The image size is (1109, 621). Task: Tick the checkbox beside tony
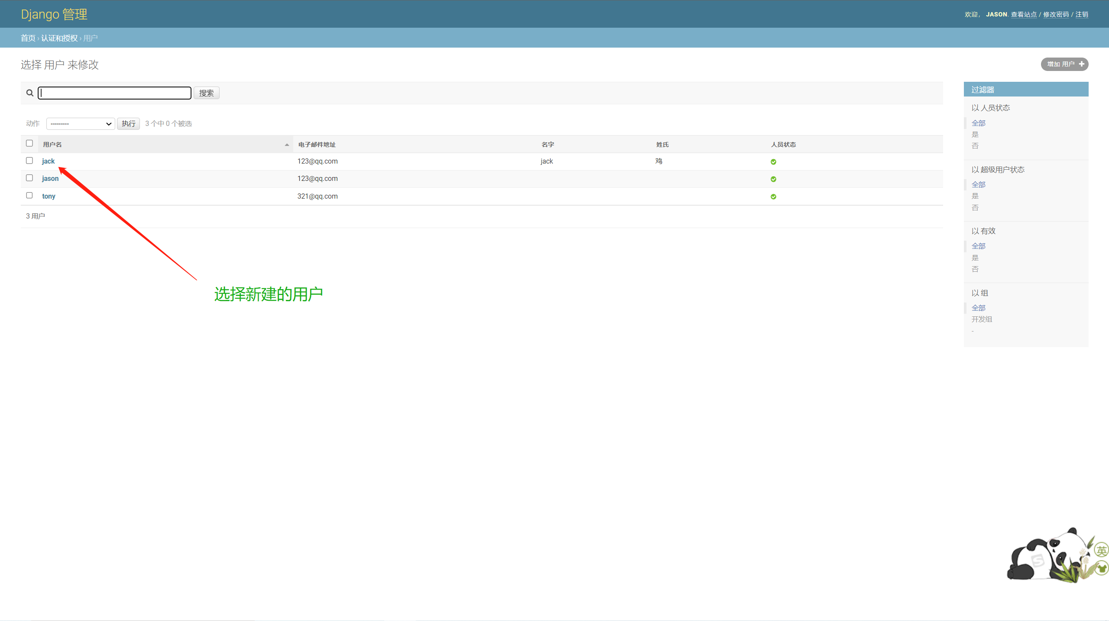(x=29, y=196)
